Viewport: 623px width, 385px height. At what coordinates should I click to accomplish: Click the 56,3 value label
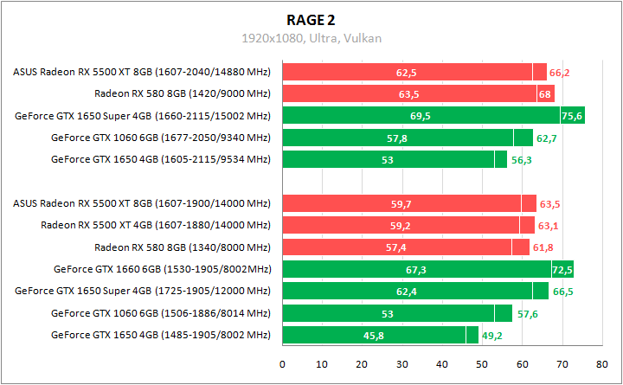pyautogui.click(x=521, y=160)
